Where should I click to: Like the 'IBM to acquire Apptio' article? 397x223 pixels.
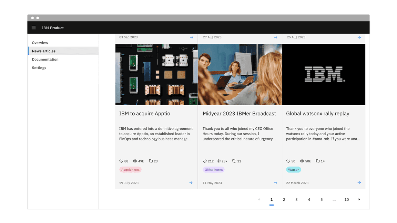tap(121, 161)
